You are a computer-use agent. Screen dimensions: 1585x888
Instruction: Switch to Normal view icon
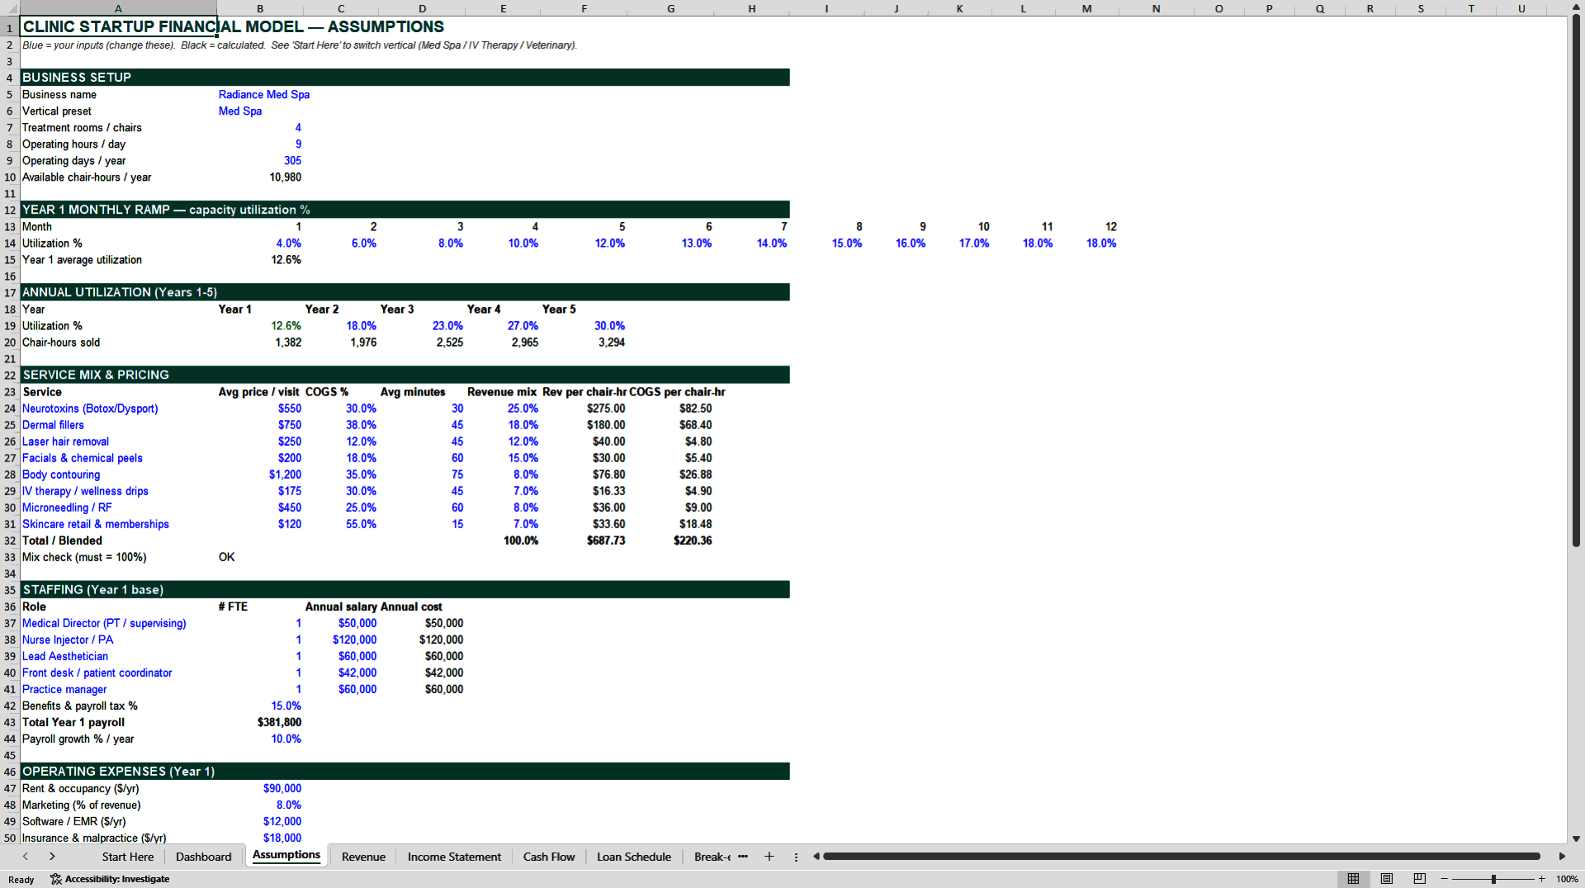(x=1353, y=879)
